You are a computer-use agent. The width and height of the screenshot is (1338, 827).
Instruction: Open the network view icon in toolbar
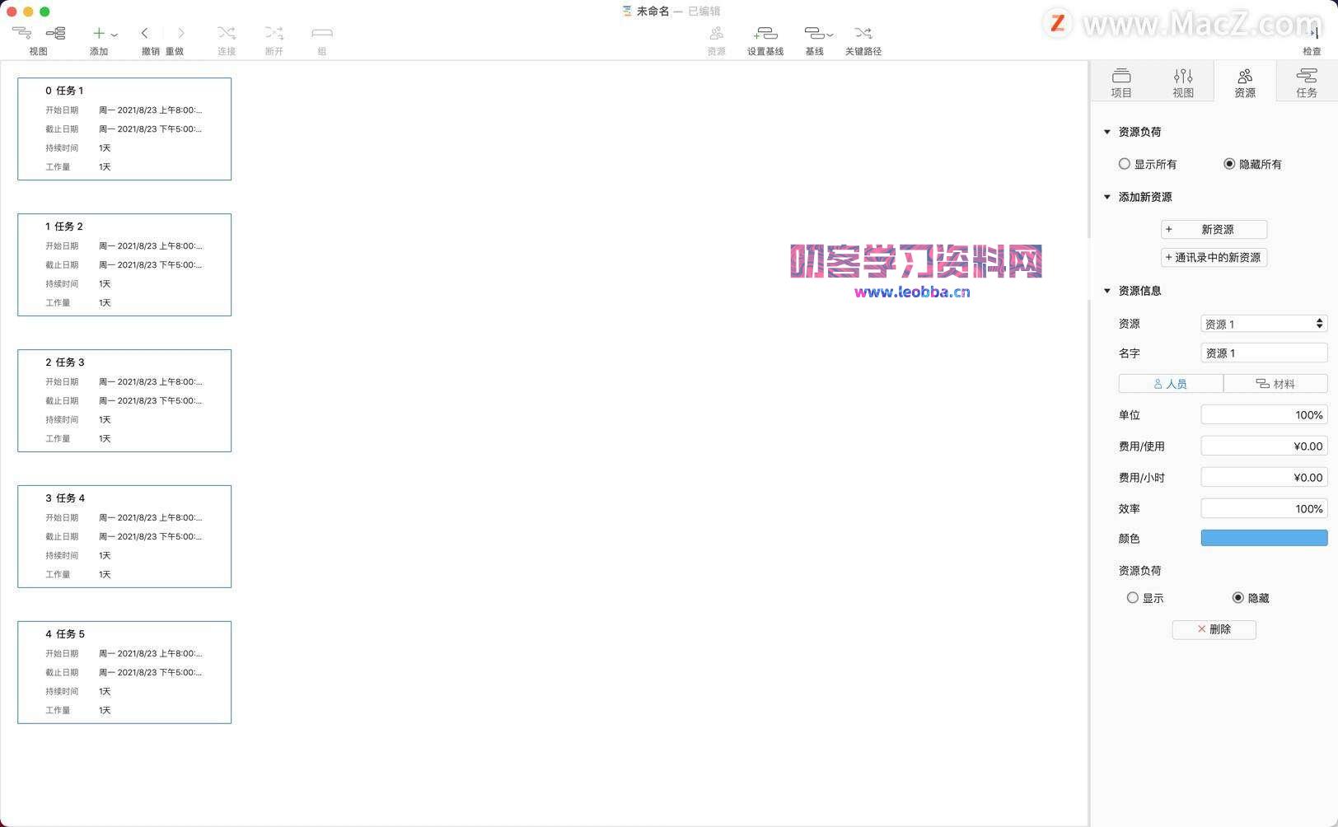click(x=56, y=33)
